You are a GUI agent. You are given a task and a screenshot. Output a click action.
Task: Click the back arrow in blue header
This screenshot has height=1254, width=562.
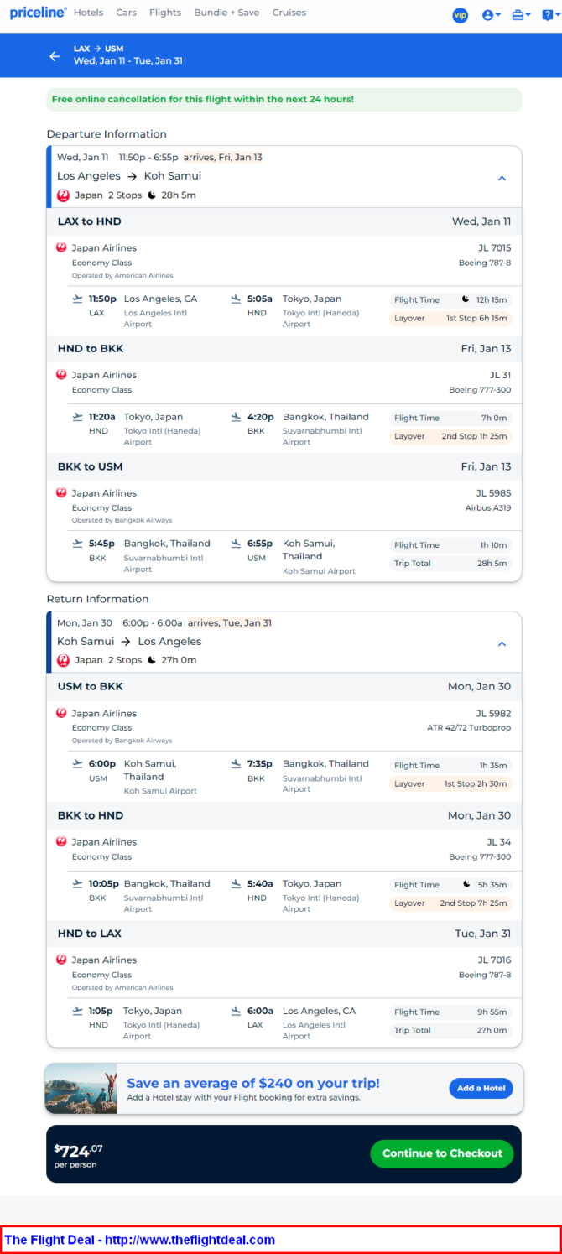coord(55,56)
